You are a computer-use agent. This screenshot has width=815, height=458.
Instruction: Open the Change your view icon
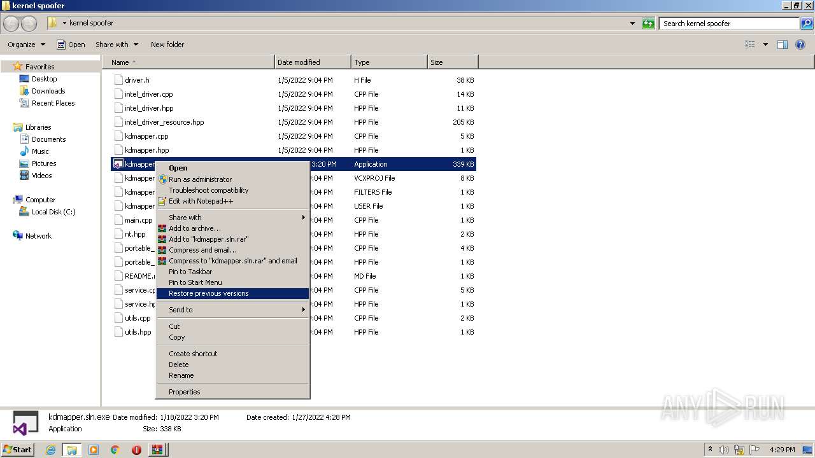click(x=750, y=45)
